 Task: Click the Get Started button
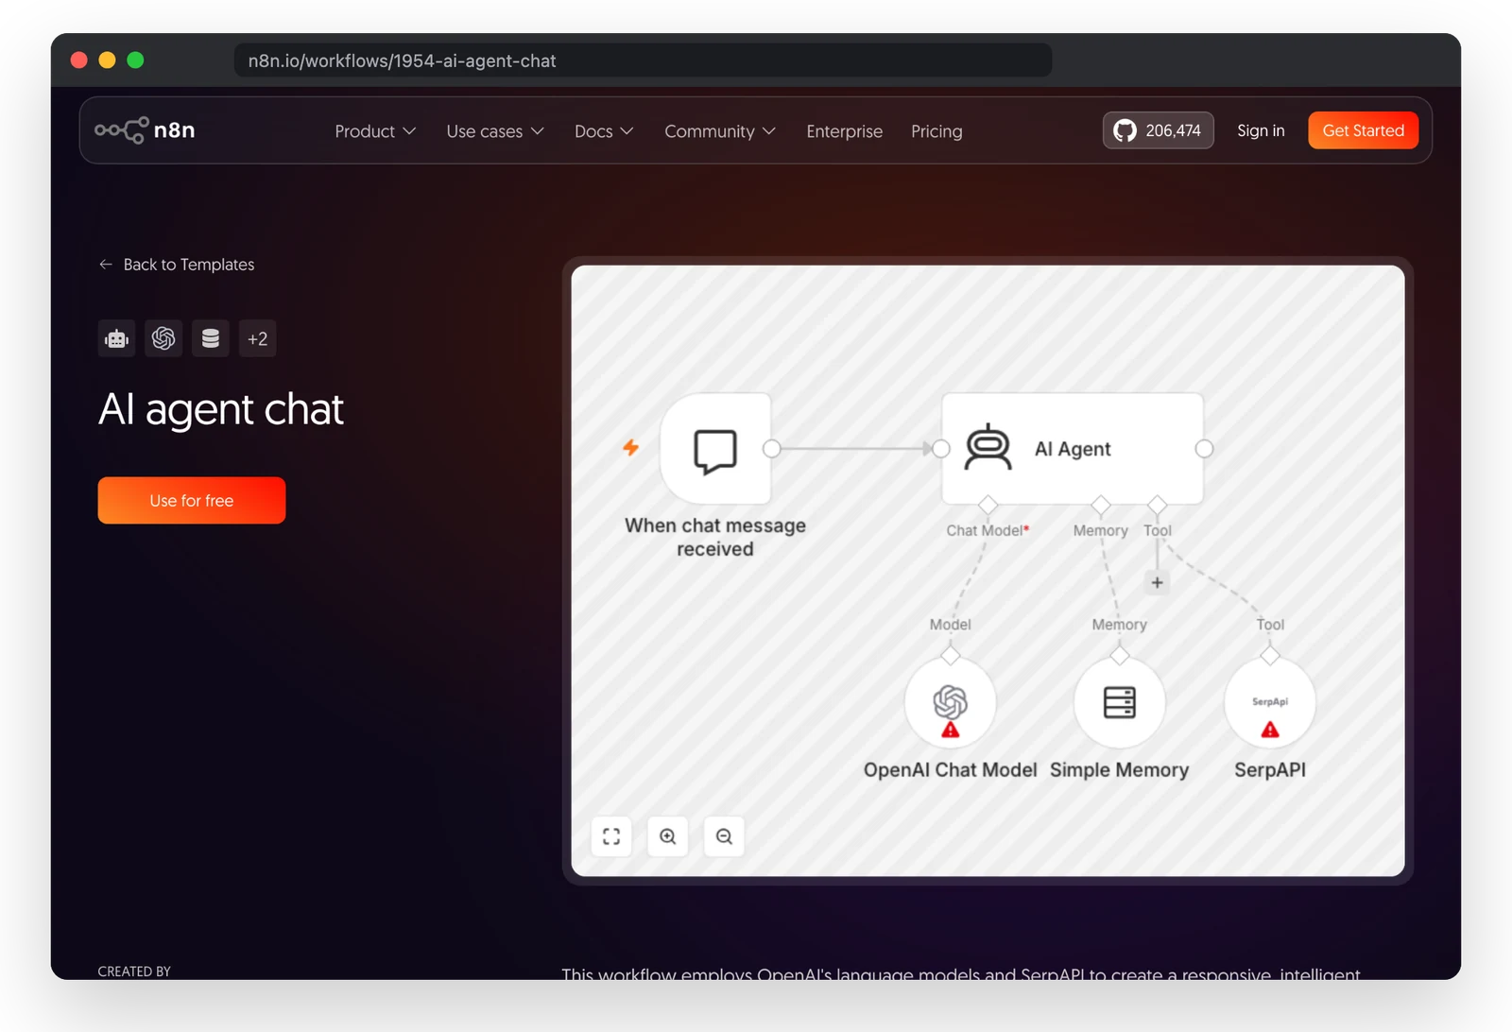1364,130
